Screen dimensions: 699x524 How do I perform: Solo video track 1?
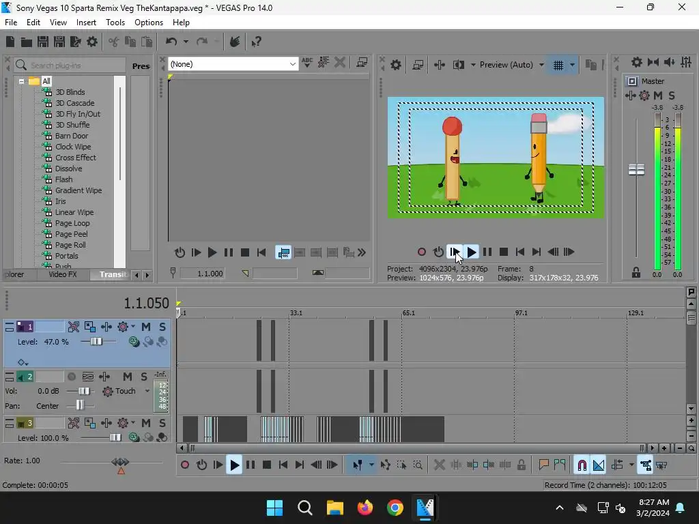162,327
